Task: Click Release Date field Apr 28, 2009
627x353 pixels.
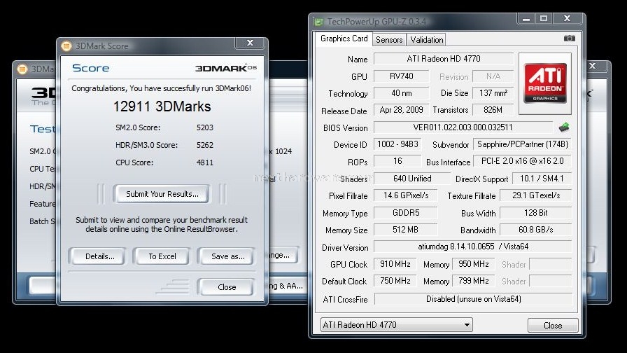Action: click(402, 110)
